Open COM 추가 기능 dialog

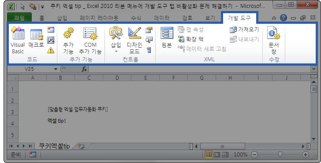pyautogui.click(x=90, y=41)
